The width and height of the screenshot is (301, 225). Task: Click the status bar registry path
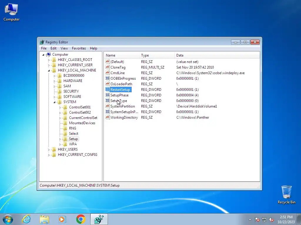(80, 185)
